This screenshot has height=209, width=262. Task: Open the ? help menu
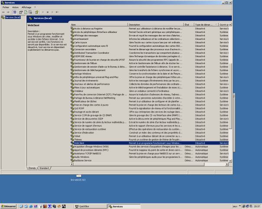pos(35,7)
